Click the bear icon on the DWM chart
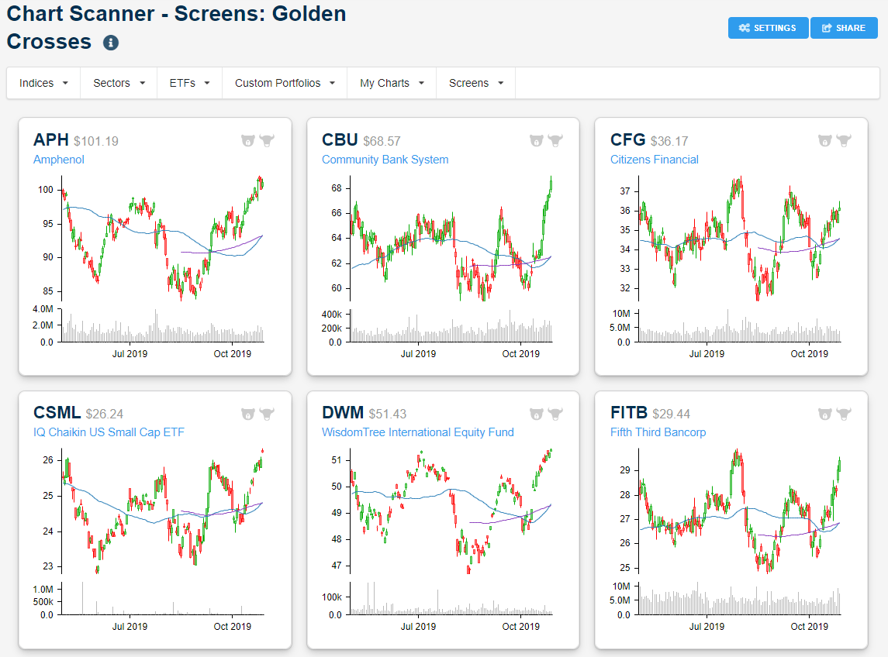888x657 pixels. (x=536, y=413)
